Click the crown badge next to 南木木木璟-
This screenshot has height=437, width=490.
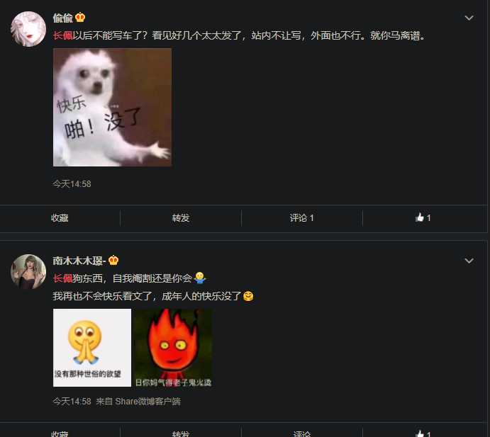tap(113, 260)
